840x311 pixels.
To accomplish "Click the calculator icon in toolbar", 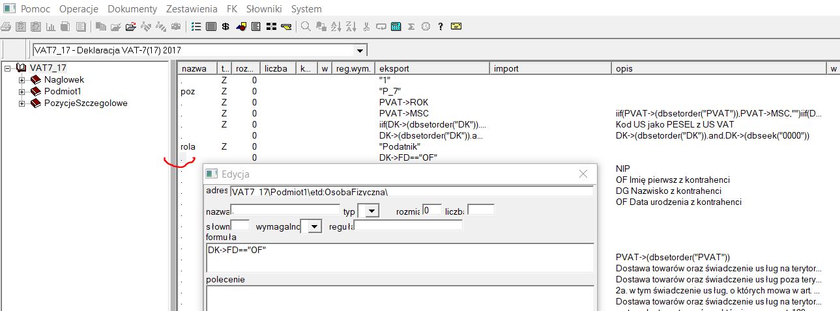I will pos(396,27).
